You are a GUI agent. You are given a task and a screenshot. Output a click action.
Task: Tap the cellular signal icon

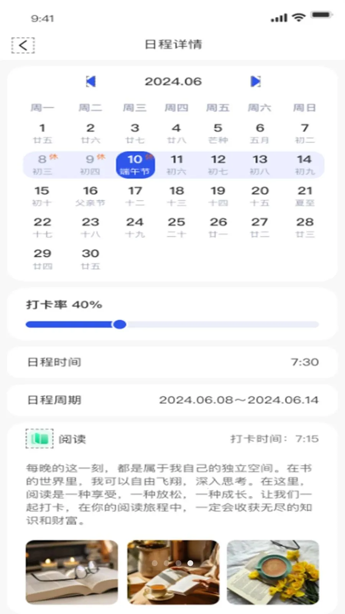point(279,18)
